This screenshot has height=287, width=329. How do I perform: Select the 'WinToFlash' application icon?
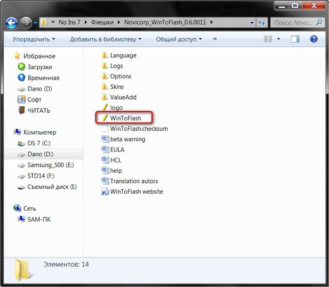coord(105,118)
